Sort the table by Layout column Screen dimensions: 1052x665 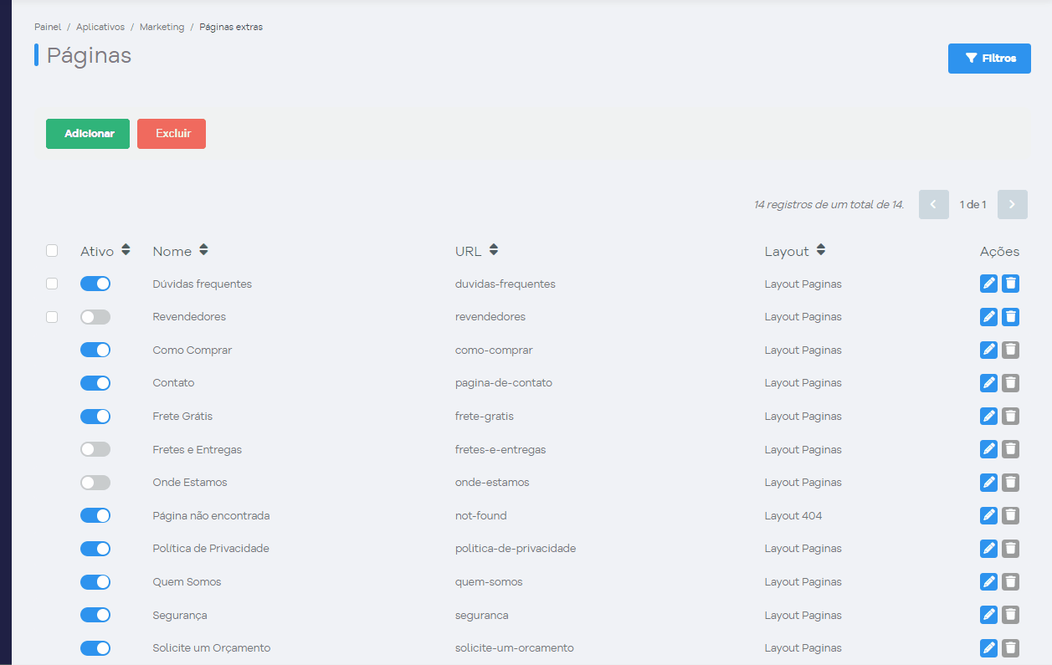click(820, 250)
